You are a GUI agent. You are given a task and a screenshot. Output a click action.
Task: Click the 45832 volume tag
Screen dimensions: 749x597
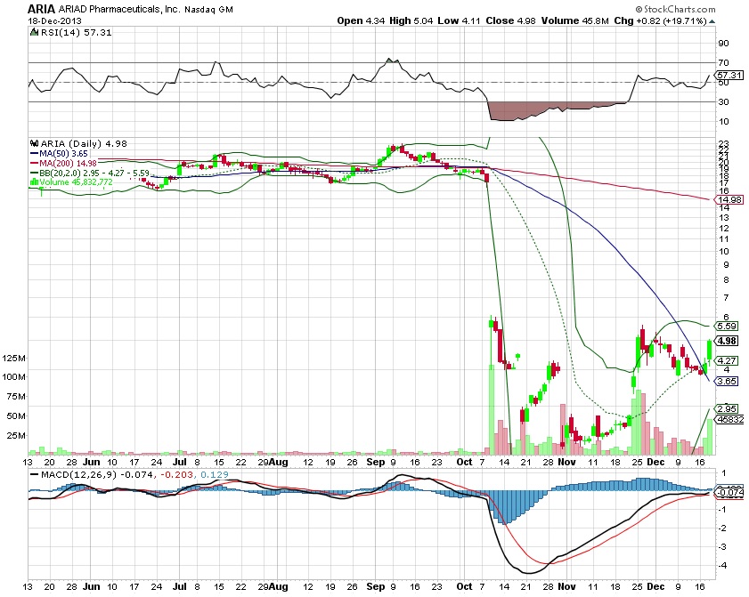[729, 419]
